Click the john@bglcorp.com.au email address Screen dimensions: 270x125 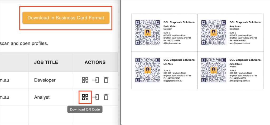pyautogui.click(x=240, y=81)
